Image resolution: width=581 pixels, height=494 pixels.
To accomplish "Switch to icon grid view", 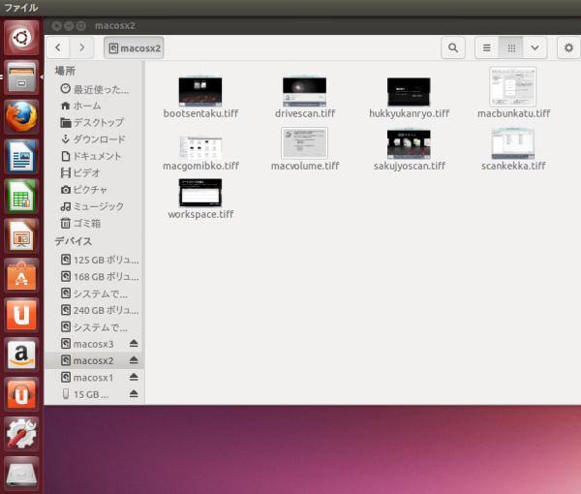I will click(511, 46).
